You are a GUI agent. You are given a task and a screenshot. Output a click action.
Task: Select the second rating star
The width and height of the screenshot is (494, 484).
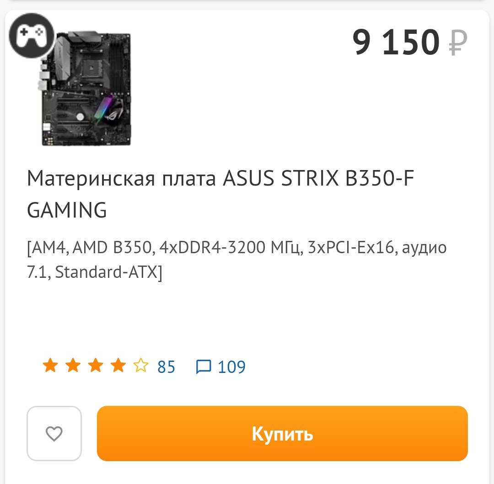73,365
